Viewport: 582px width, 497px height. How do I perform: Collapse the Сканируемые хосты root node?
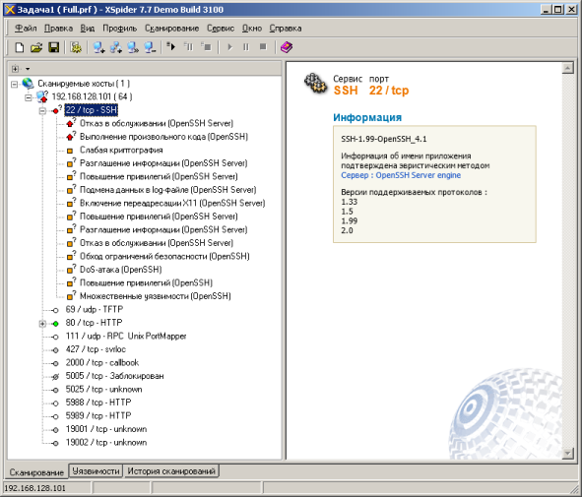(14, 85)
